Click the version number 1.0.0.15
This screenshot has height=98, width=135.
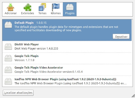[41, 23]
